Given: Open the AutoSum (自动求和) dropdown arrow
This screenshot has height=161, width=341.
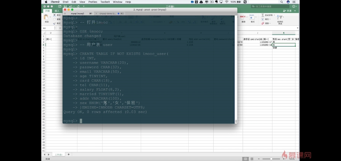Looking at the screenshot, I should coord(274,15).
